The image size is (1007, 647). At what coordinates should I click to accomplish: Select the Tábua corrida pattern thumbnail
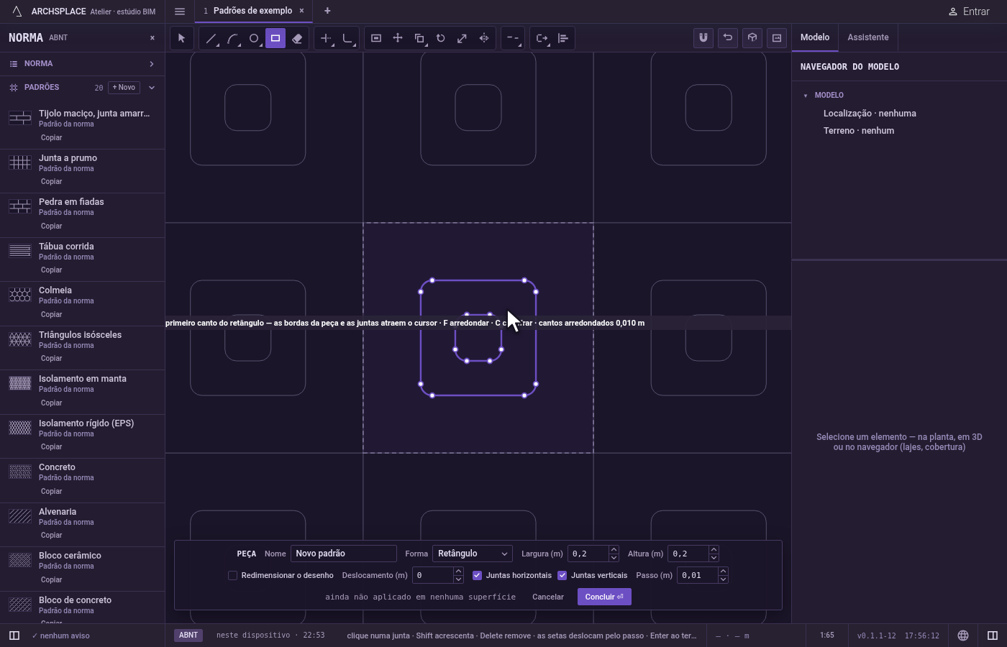20,251
